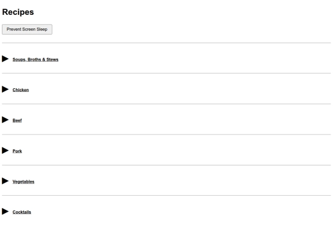This screenshot has height=250, width=333.
Task: Click the divider between Chicken and Beef
Action: [x=166, y=104]
